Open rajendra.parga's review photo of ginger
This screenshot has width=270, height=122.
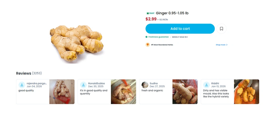62,92
